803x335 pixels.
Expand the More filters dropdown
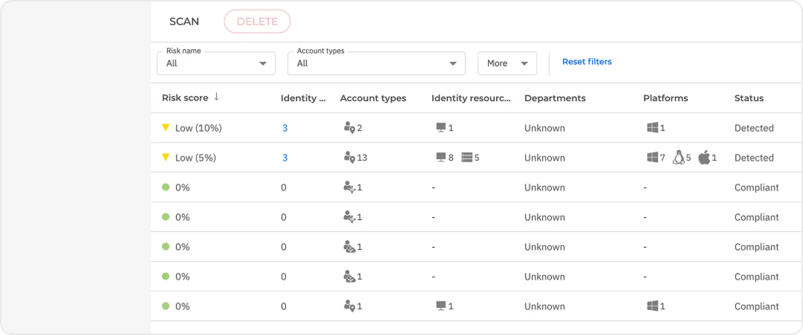(x=507, y=63)
